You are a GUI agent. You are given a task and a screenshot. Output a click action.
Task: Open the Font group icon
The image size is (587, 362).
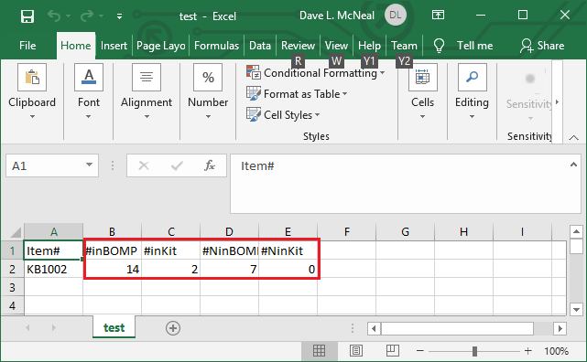(x=89, y=78)
